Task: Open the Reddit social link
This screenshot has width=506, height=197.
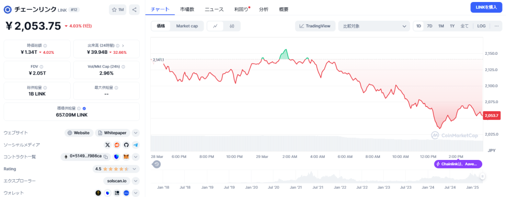Action: (117, 145)
